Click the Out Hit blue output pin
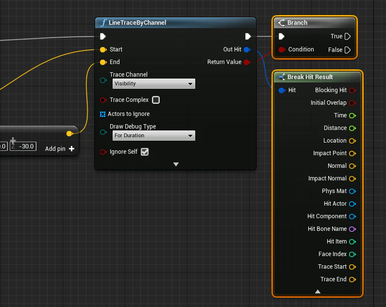This screenshot has height=307, width=386. click(x=247, y=49)
